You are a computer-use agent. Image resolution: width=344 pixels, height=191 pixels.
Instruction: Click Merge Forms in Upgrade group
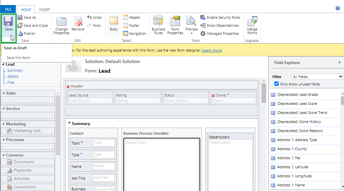point(252,22)
